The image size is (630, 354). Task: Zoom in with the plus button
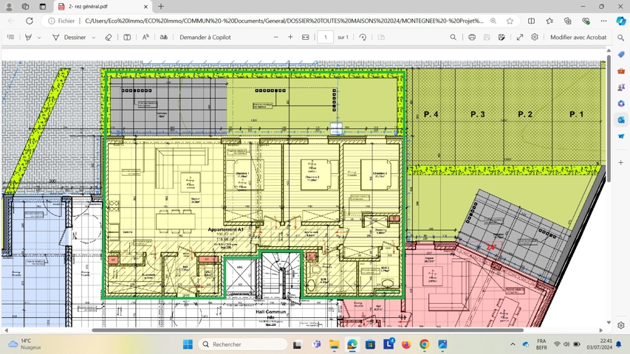[290, 37]
